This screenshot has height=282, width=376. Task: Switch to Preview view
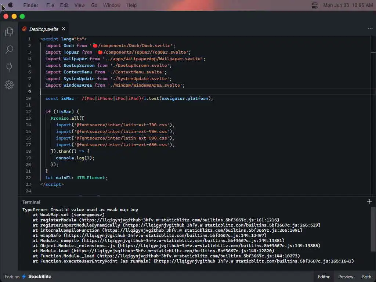pos(346,277)
